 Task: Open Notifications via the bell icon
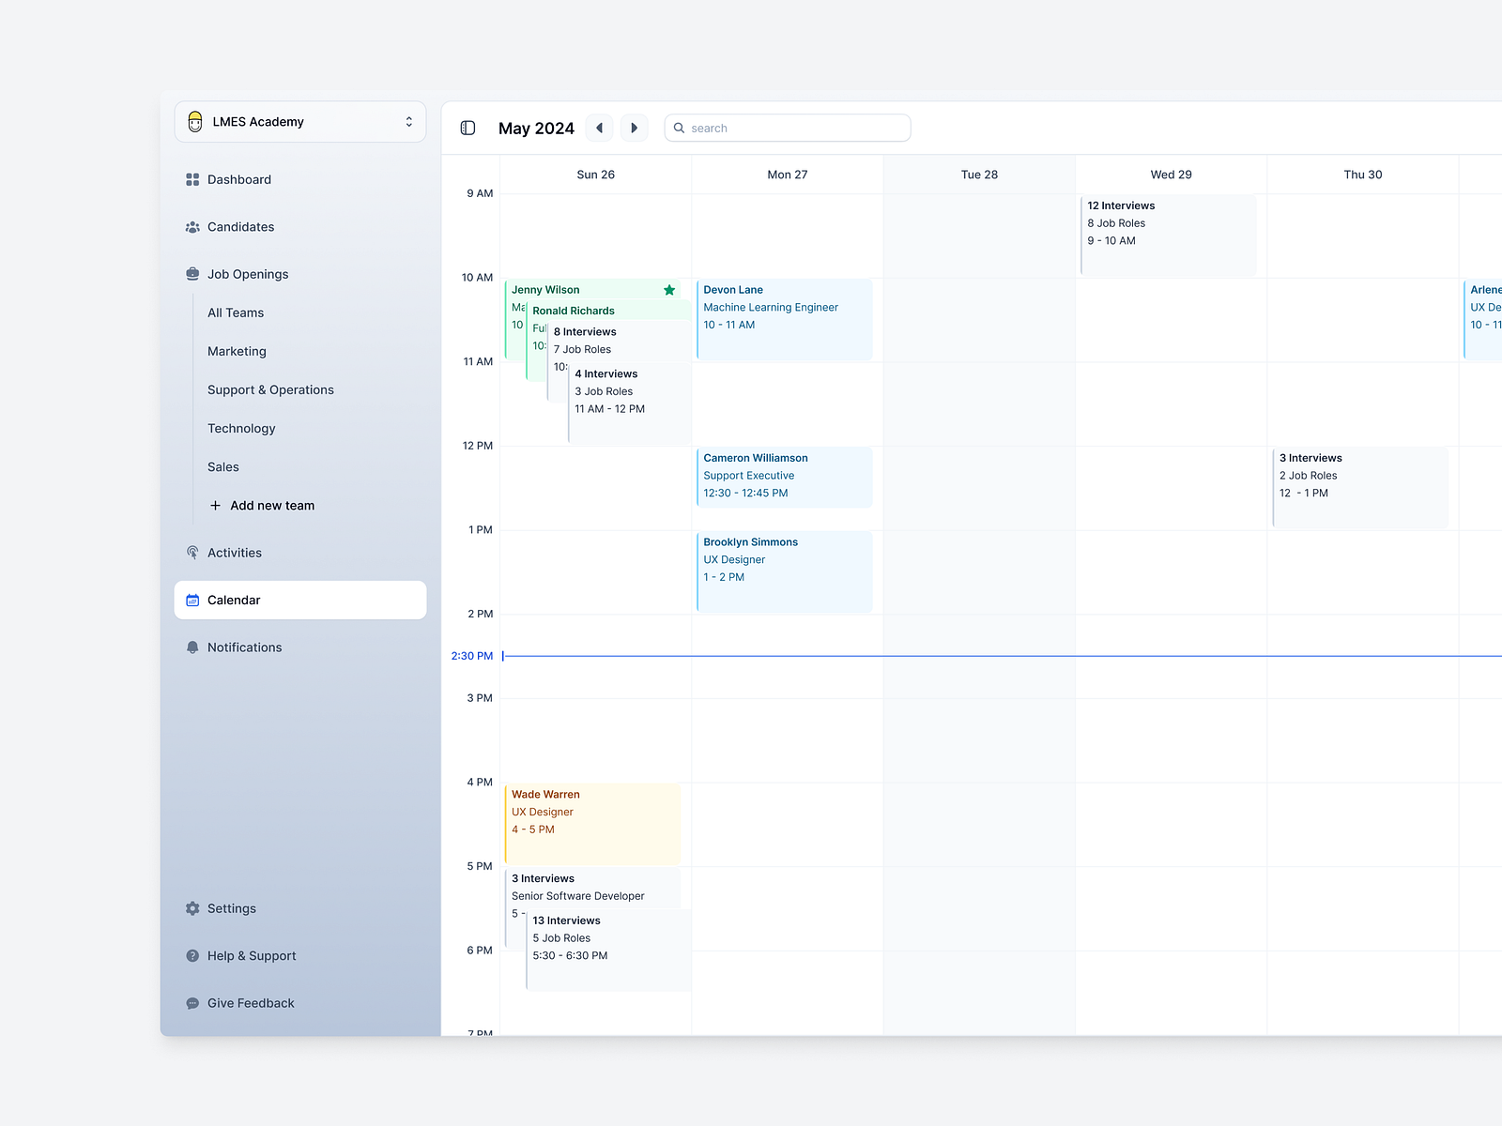click(192, 647)
